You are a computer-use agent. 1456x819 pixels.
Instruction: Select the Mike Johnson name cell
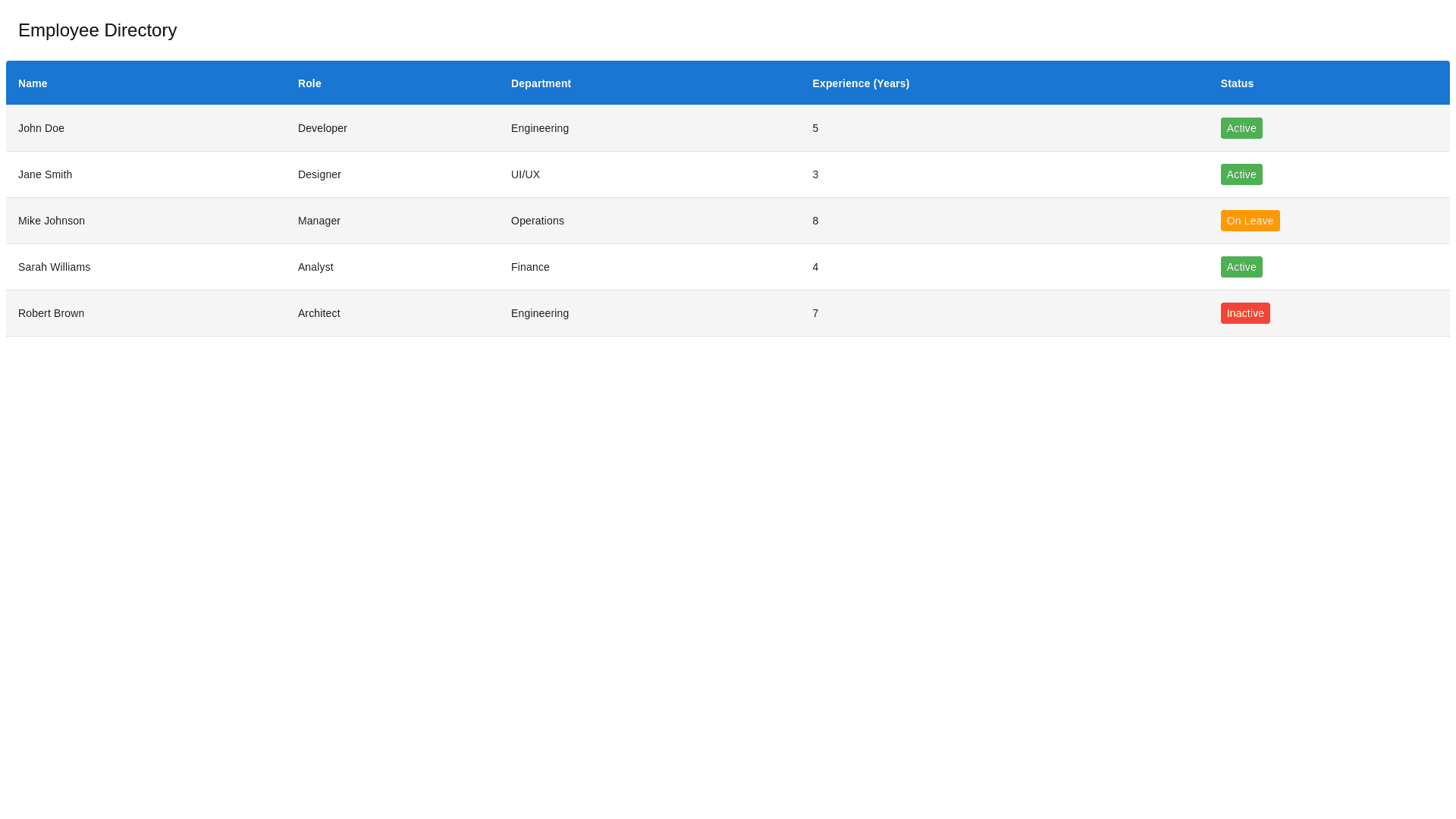coord(52,221)
